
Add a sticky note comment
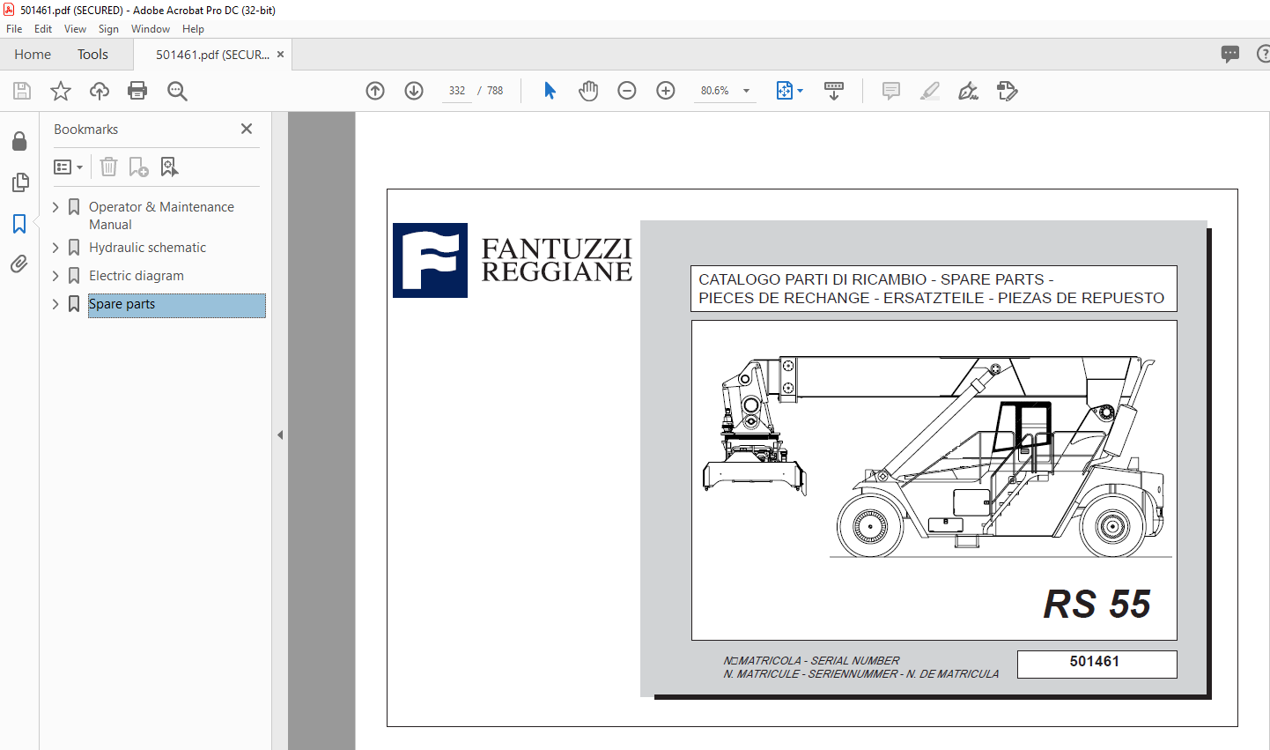(891, 91)
